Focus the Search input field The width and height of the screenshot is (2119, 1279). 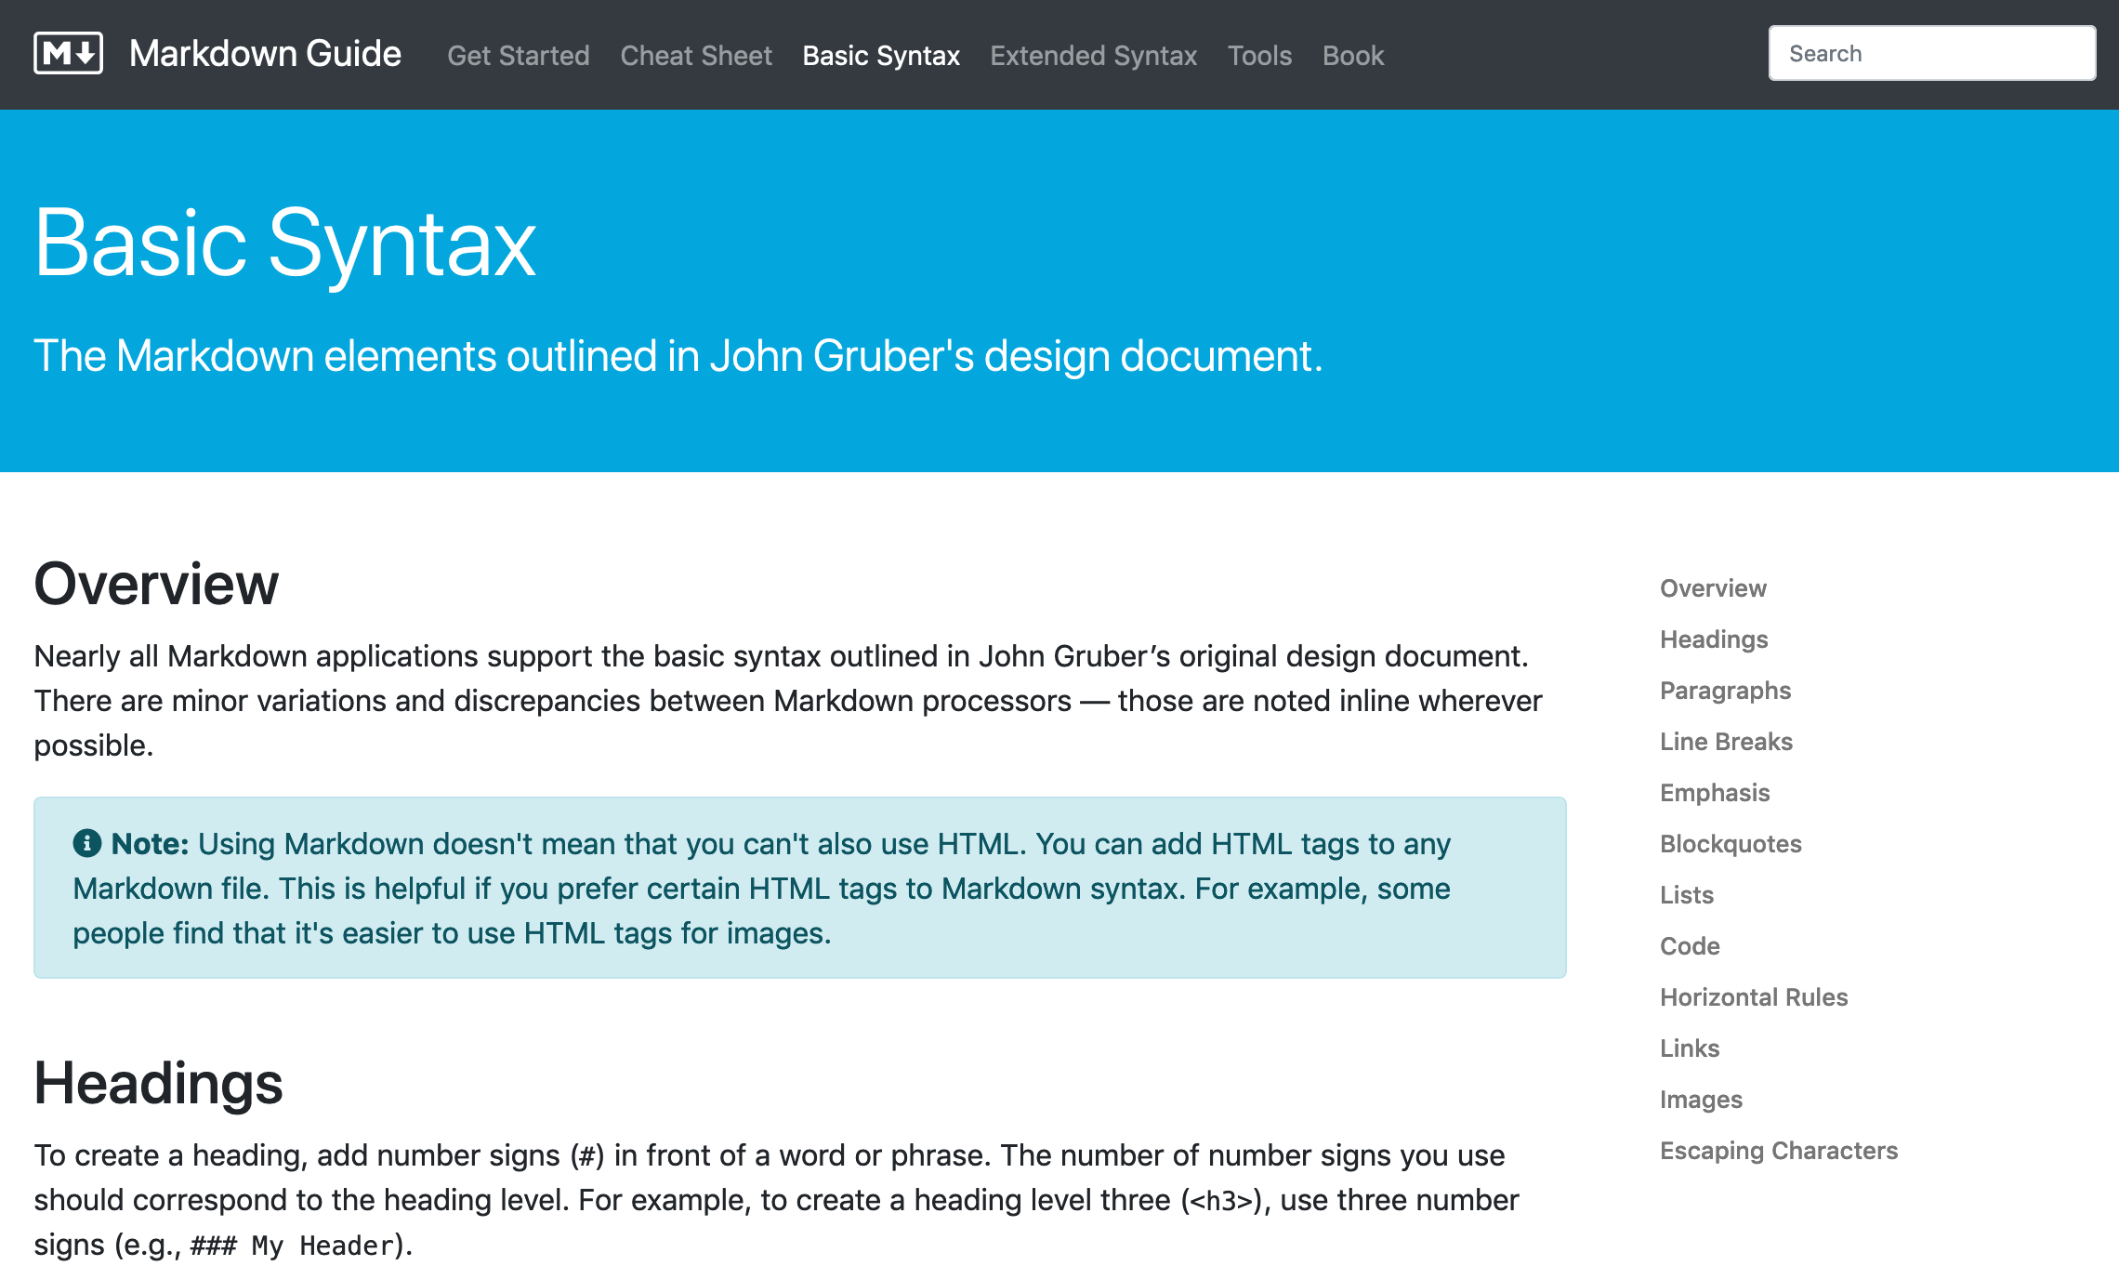1931,53
